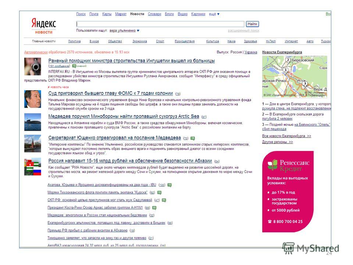Open Картинки in the top bar
The image size is (353, 265).
coord(198,14)
